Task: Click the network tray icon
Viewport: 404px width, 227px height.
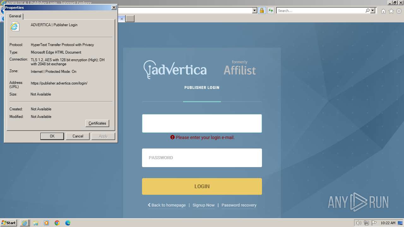Action: pos(366,223)
